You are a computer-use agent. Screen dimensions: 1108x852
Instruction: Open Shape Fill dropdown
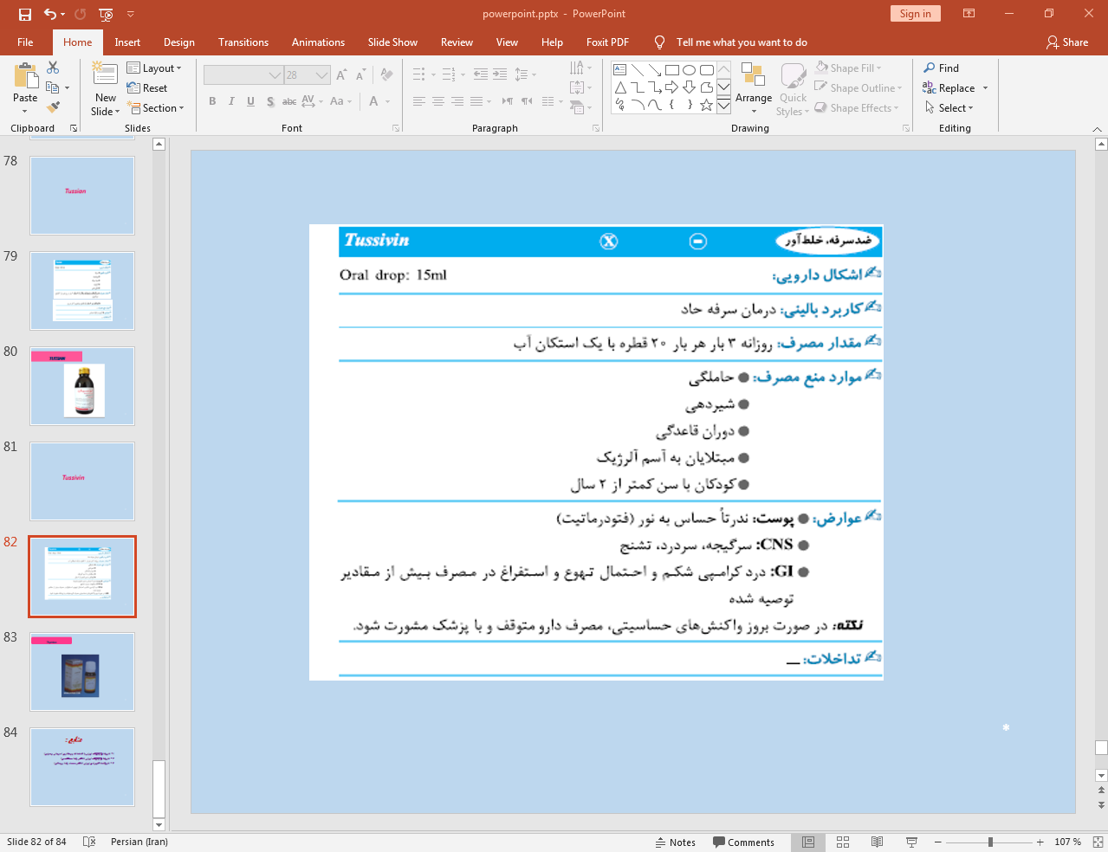pyautogui.click(x=848, y=68)
